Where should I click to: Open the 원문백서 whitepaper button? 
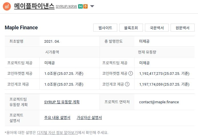(x=183, y=28)
